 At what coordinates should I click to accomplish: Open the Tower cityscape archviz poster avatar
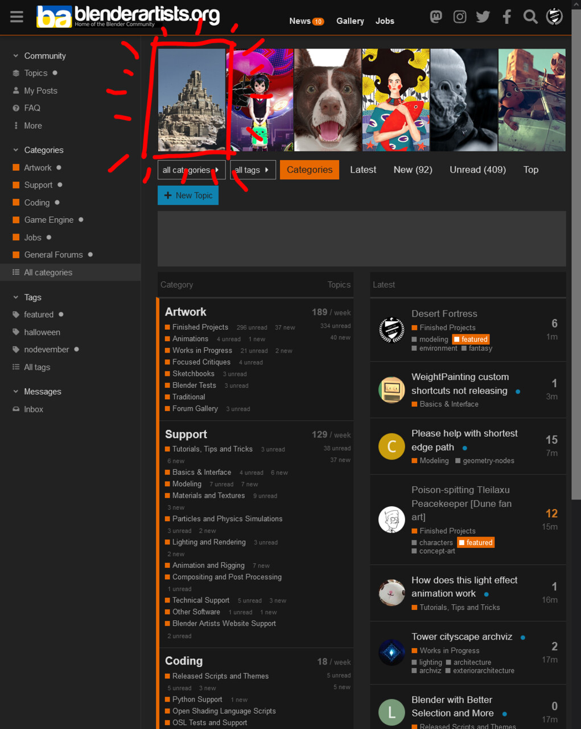tap(392, 653)
